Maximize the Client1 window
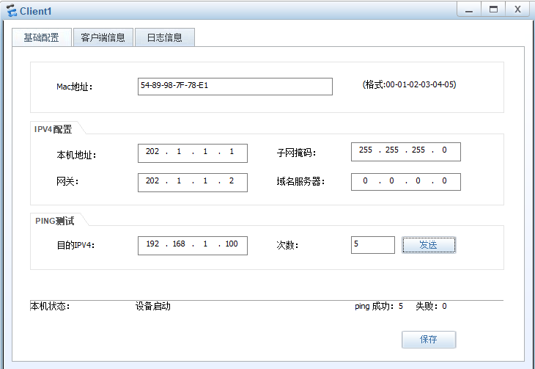 (493, 10)
